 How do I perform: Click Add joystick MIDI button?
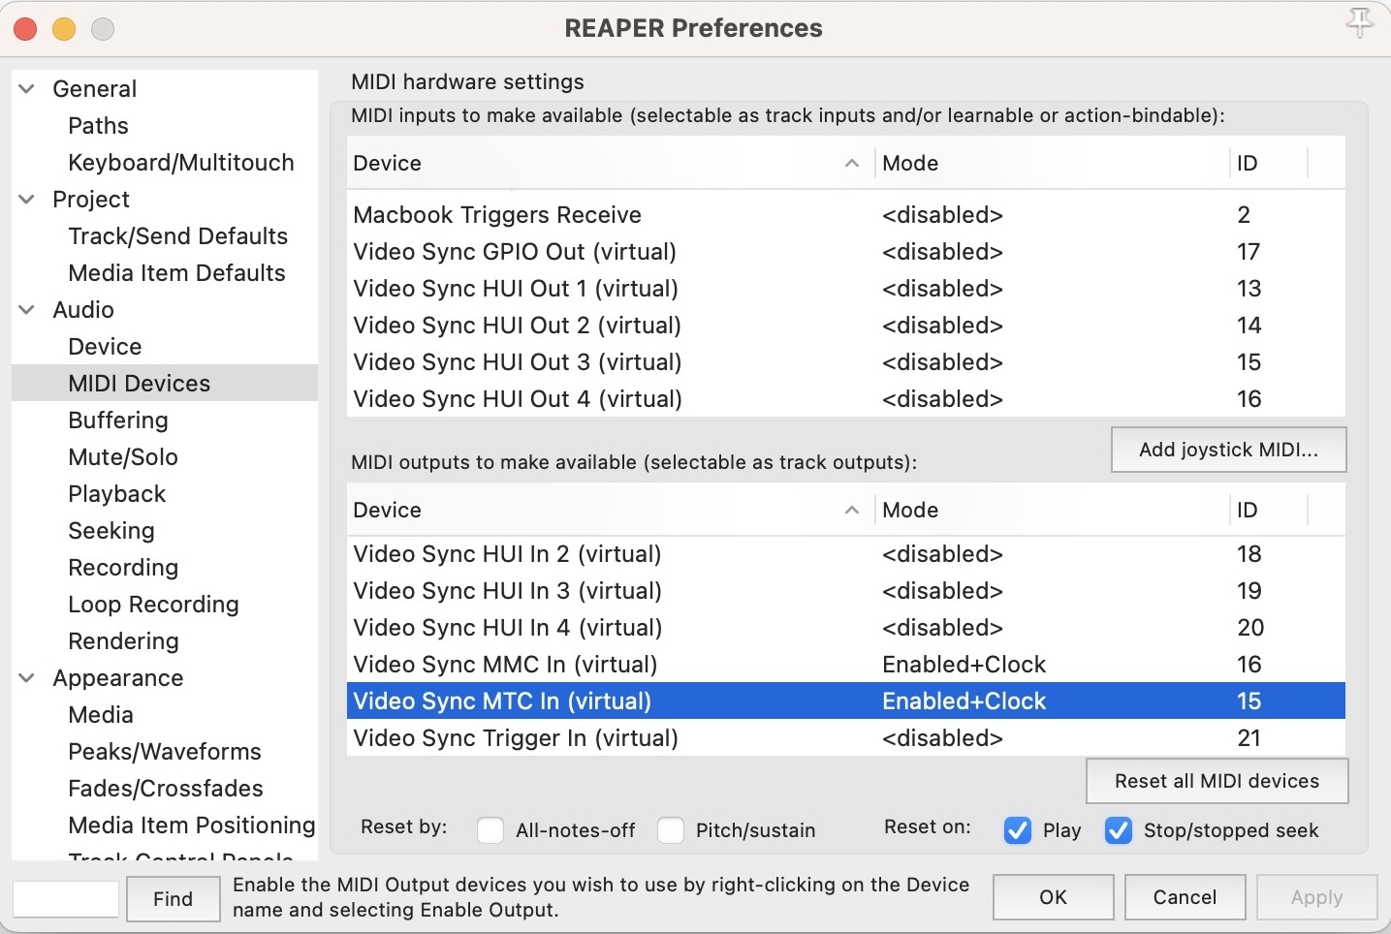[x=1228, y=450]
